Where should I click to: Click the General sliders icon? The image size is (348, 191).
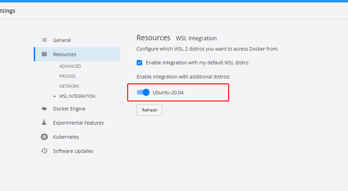click(x=44, y=40)
